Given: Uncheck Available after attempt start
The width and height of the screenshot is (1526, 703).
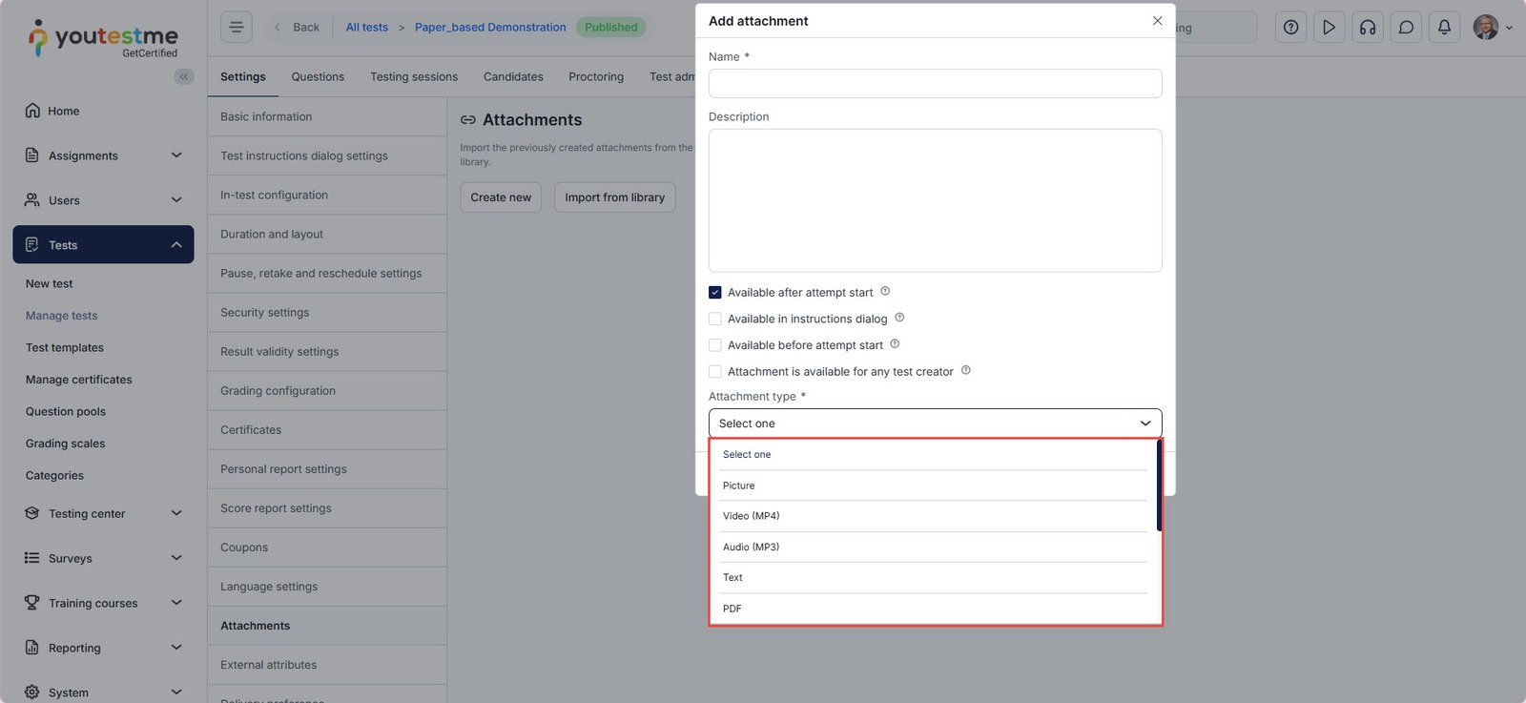Looking at the screenshot, I should [715, 293].
